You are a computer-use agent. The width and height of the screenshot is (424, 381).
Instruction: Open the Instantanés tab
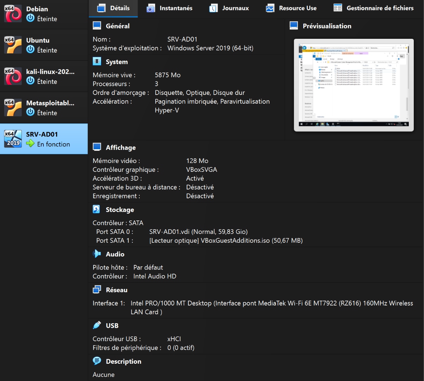[170, 8]
